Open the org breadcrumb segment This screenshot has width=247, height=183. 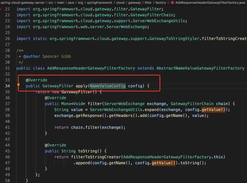coord(81,3)
